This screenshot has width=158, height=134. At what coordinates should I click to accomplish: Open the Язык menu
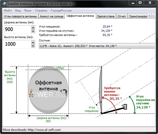pos(28,11)
